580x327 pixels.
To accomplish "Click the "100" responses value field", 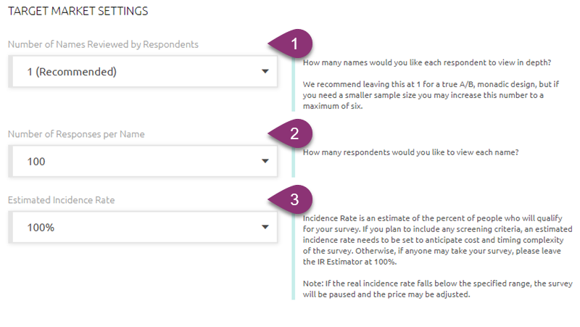I will 36,161.
